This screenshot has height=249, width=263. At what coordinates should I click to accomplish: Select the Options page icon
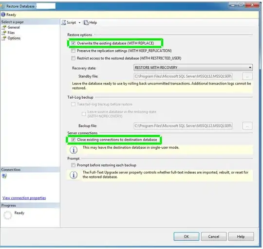pos(4,38)
